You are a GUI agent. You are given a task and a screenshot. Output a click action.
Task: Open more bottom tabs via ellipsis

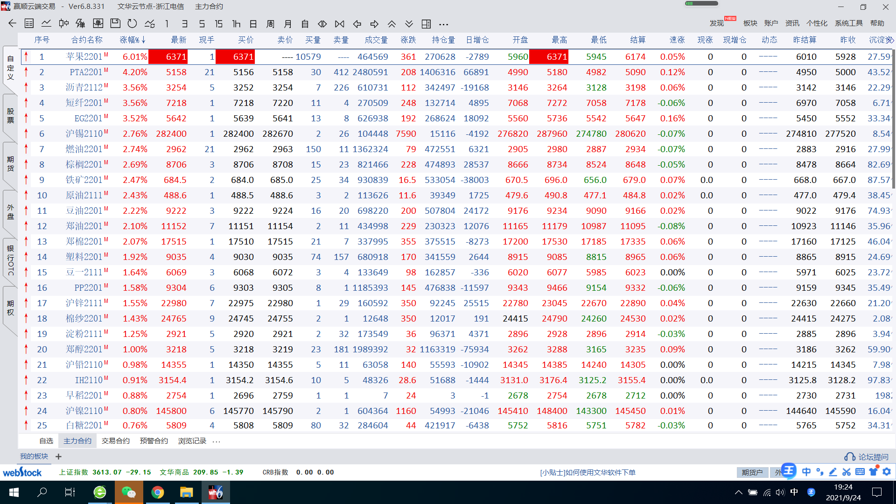tap(216, 441)
